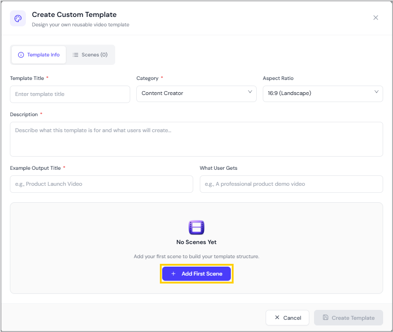The width and height of the screenshot is (393, 332).
Task: Click the info circle icon on Template Info tab
Action: pyautogui.click(x=21, y=55)
